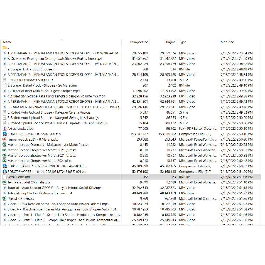Click the Compressed column header
The image size is (265, 265).
[139, 42]
